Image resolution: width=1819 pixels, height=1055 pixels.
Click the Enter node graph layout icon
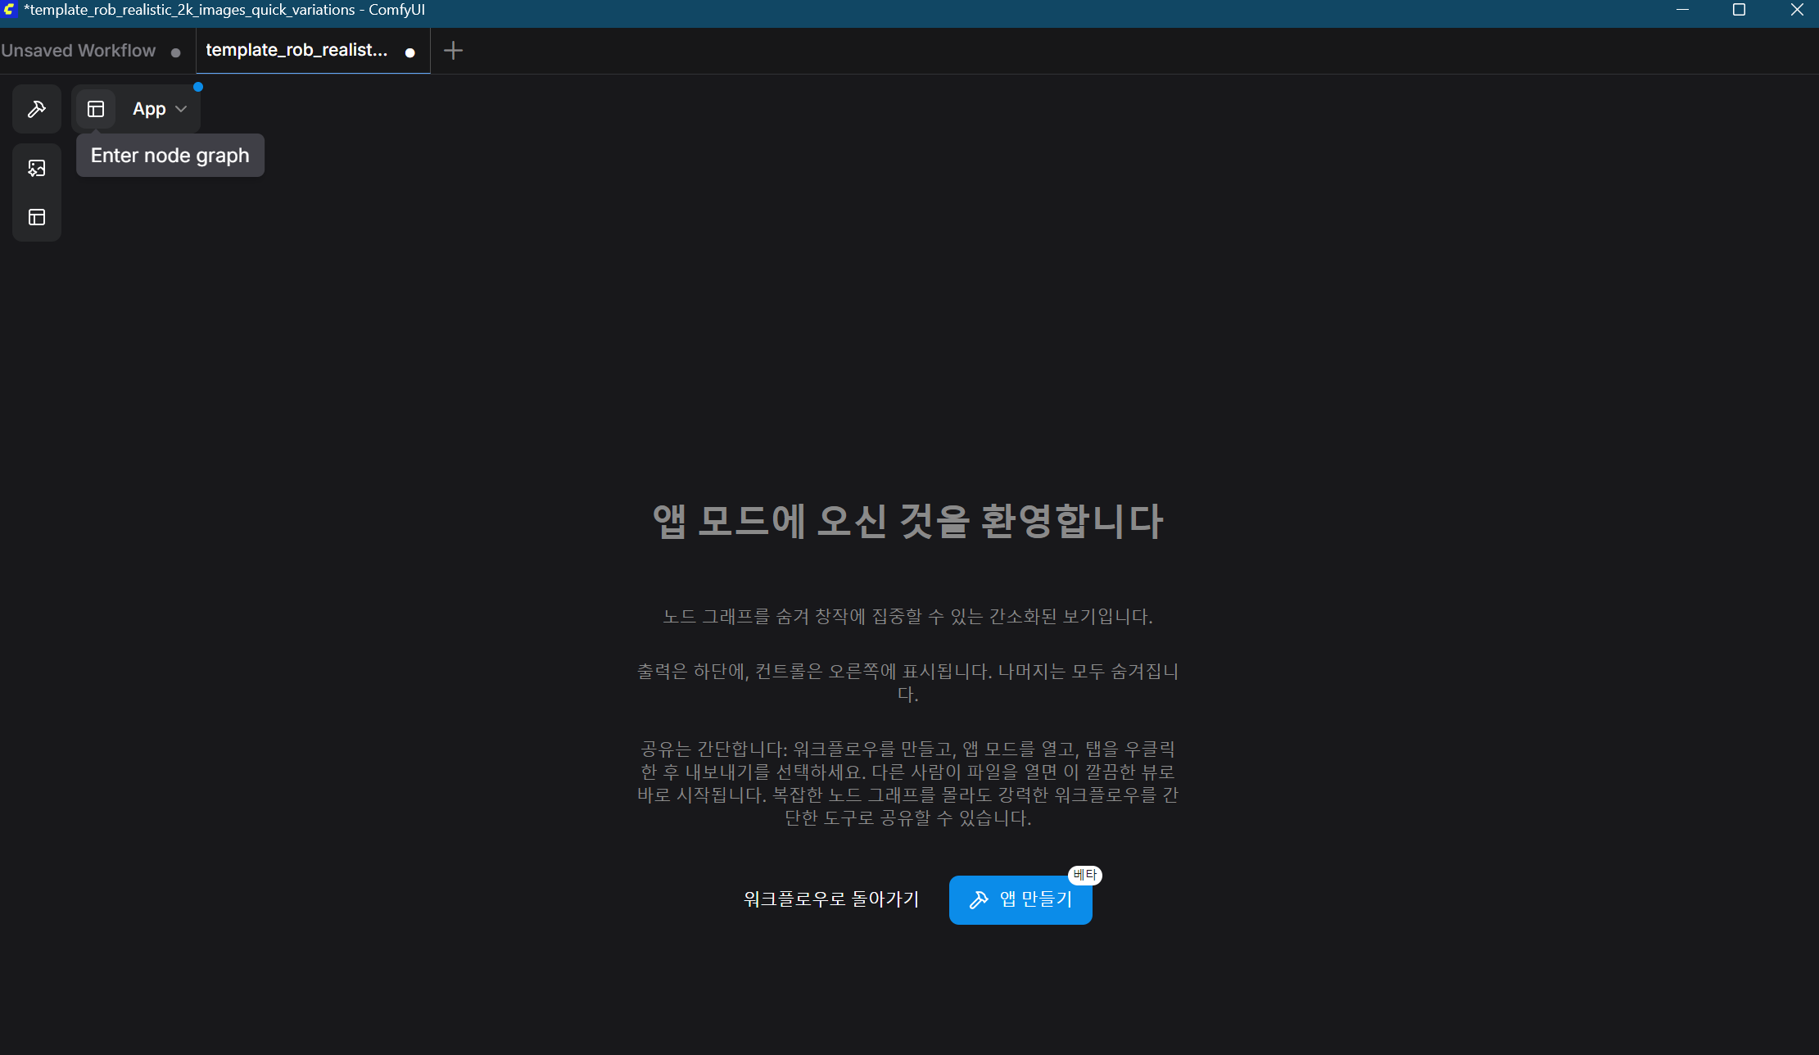(x=96, y=109)
